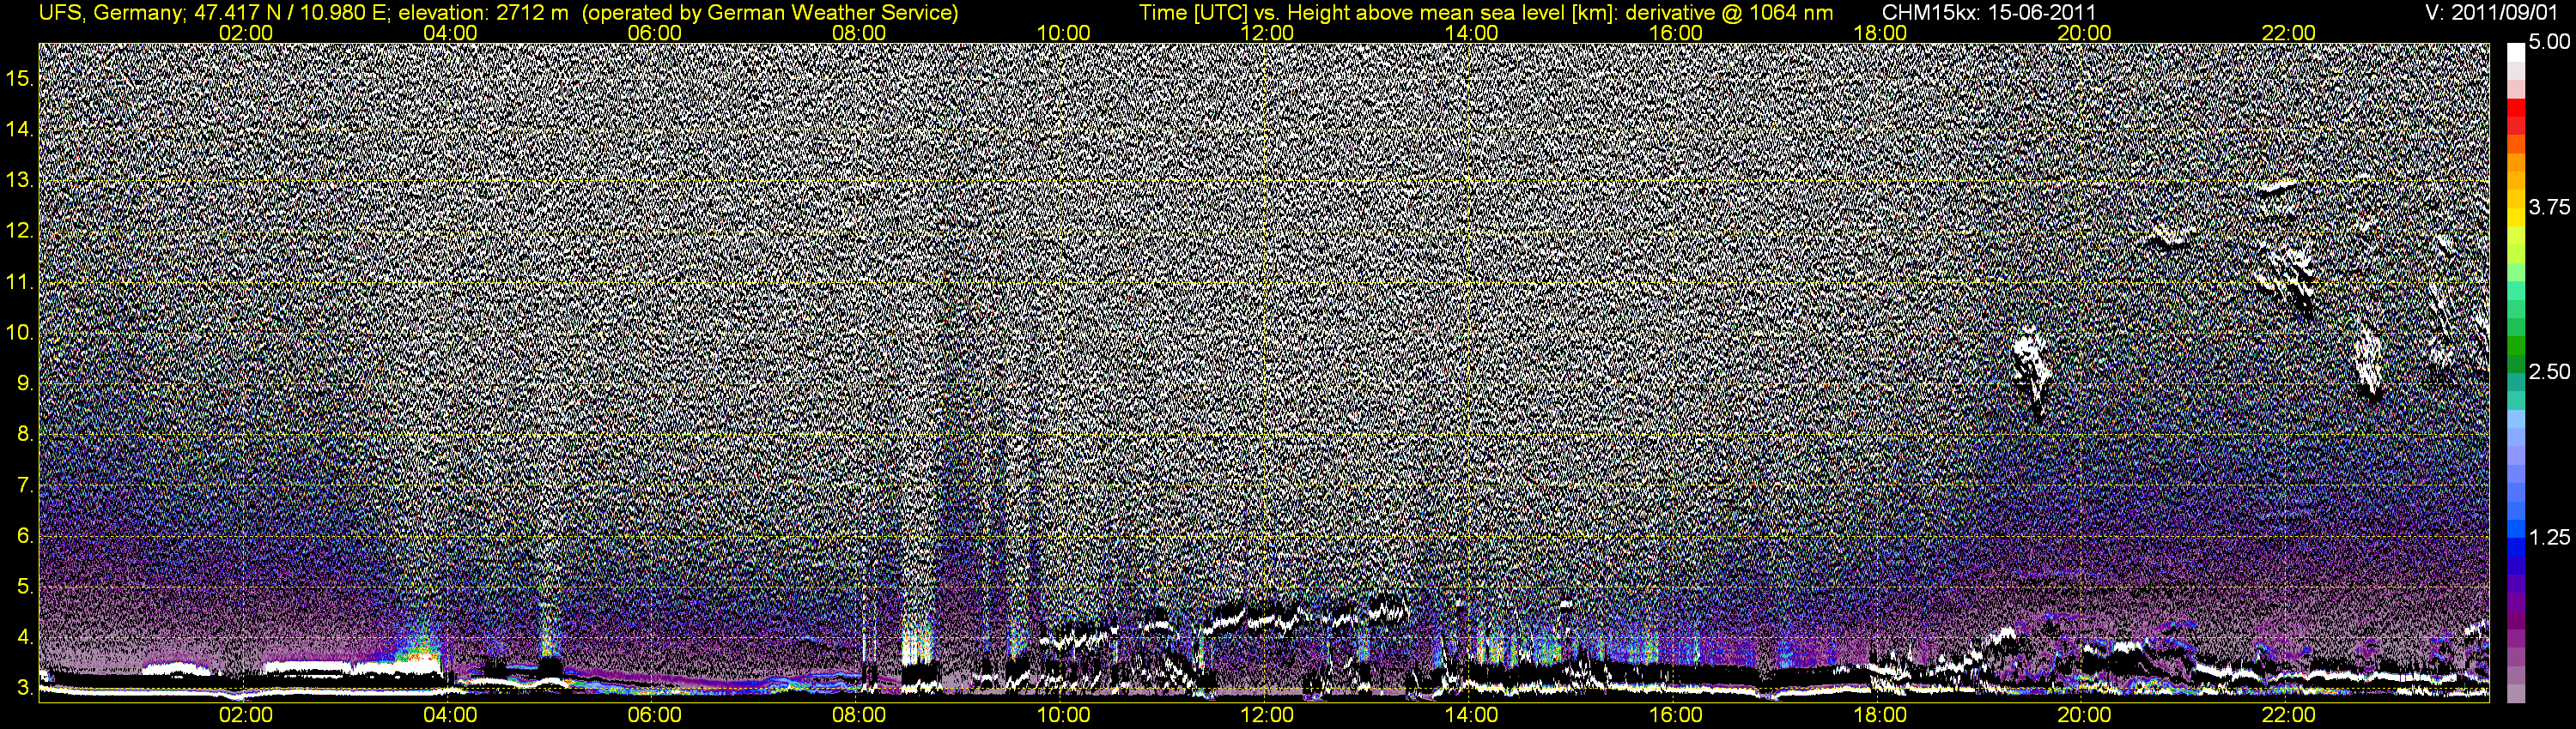The image size is (2576, 729).
Task: Click the 14:00 label on the lower time axis
Action: coord(1472,715)
